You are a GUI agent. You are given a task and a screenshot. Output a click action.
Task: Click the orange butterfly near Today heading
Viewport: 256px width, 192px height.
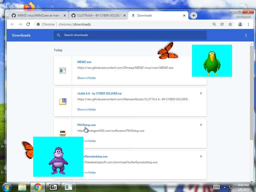coord(167,50)
